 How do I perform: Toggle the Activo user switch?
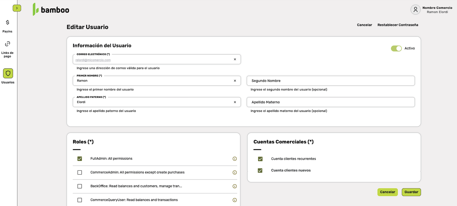(x=396, y=49)
